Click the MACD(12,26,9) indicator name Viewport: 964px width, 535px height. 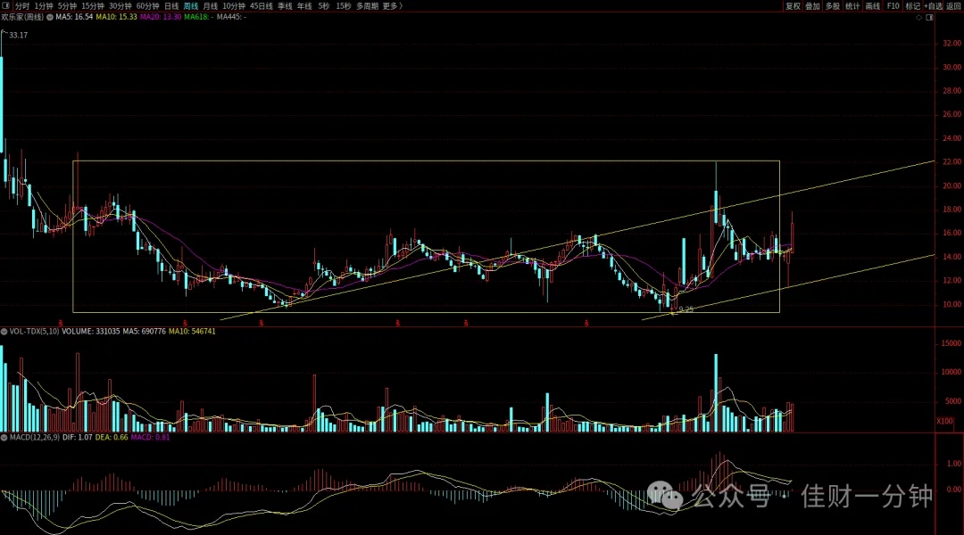click(35, 438)
